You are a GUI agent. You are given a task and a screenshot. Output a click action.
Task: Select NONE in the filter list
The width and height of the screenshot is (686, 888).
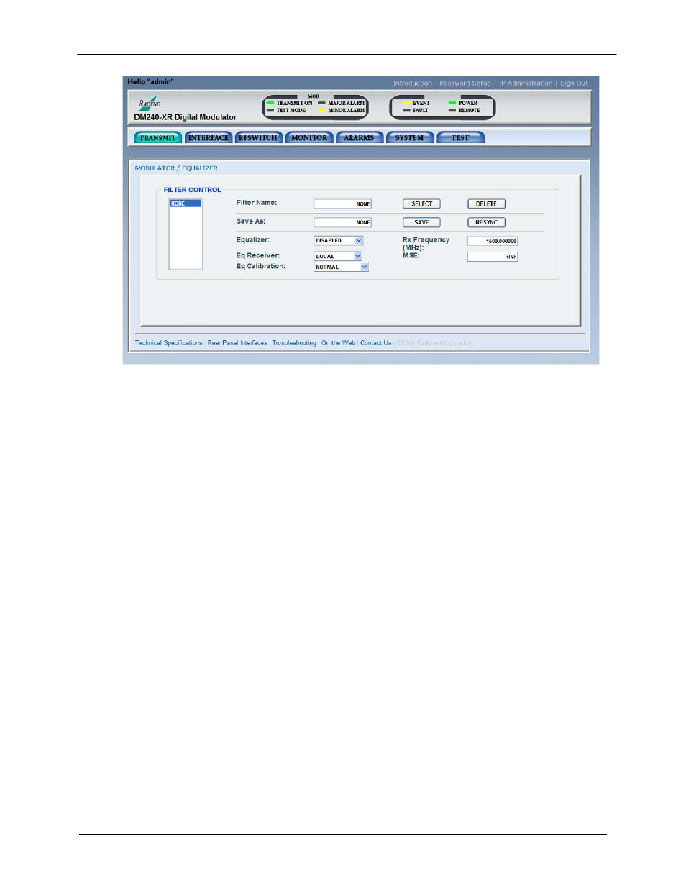(186, 204)
